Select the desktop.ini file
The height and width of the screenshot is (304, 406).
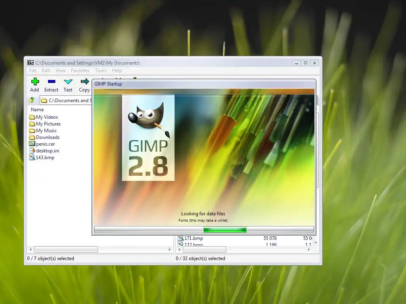[x=44, y=151]
